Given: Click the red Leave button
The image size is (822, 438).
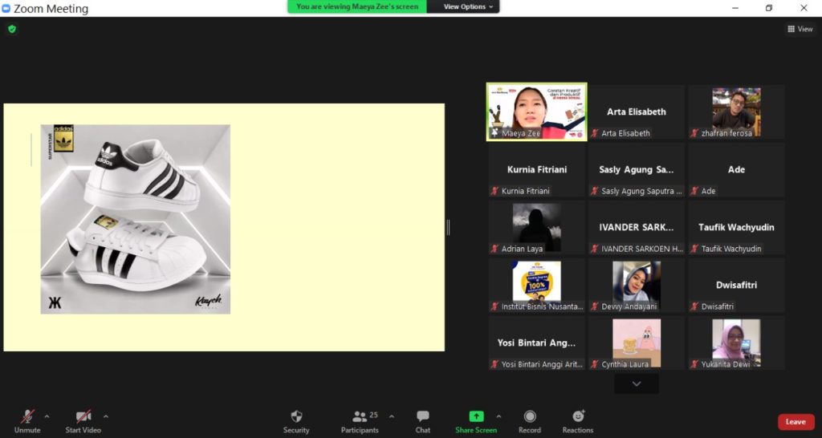Looking at the screenshot, I should [796, 422].
